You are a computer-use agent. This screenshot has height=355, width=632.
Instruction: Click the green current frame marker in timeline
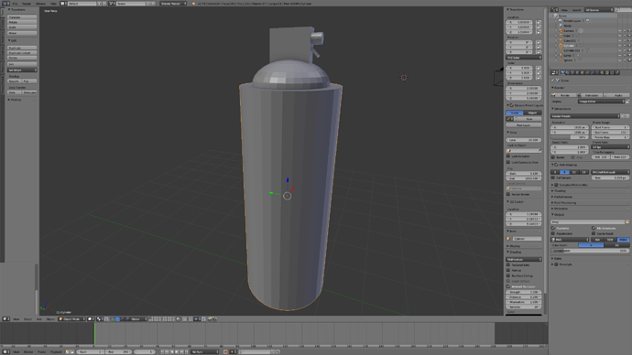pyautogui.click(x=94, y=333)
